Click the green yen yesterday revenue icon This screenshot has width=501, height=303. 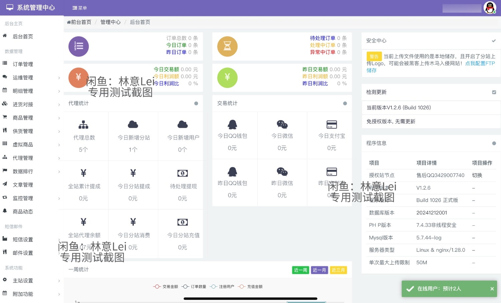[227, 78]
